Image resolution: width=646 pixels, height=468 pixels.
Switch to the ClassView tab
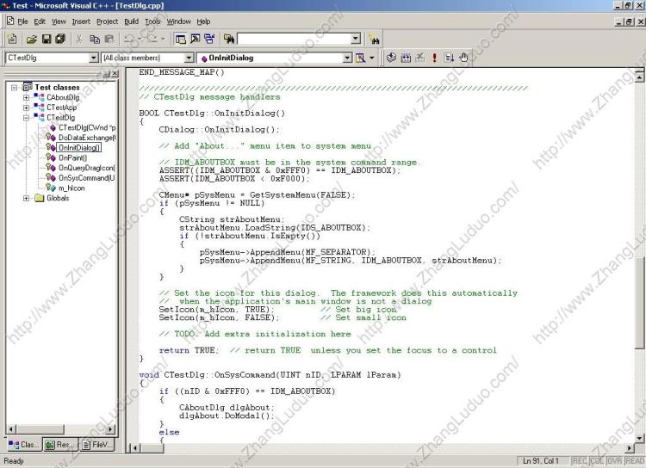point(24,445)
